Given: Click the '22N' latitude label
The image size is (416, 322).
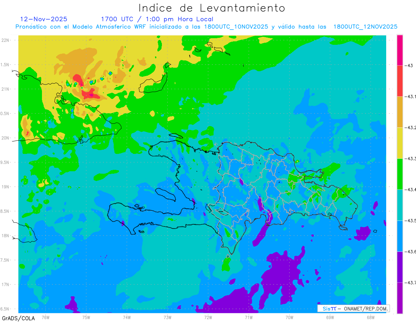Looking at the screenshot, I should (x=6, y=40).
